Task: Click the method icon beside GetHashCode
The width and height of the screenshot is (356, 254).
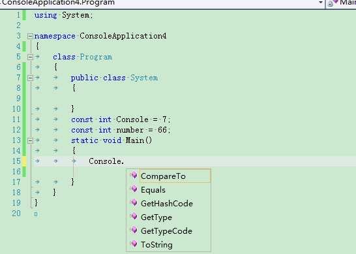Action: click(x=134, y=202)
